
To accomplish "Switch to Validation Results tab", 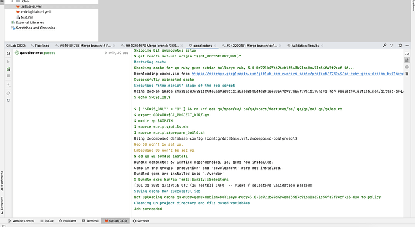I will [303, 46].
